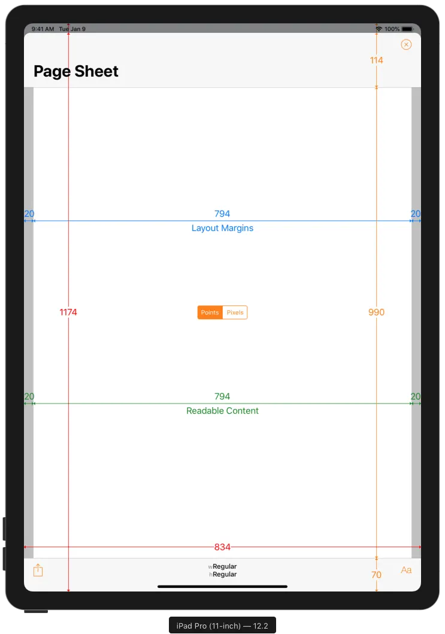The height and width of the screenshot is (634, 445).
Task: Click the Page Sheet title
Action: (76, 72)
